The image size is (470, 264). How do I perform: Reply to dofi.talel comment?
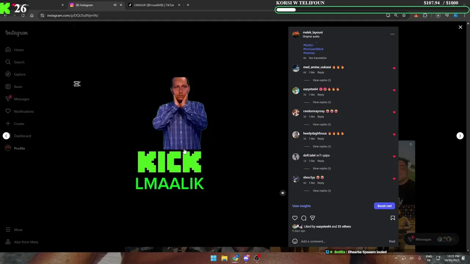pos(321,161)
